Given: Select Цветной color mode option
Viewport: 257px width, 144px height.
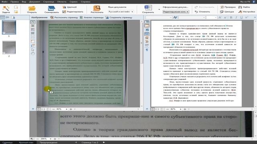Looking at the screenshot, I should pyautogui.click(x=69, y=7).
